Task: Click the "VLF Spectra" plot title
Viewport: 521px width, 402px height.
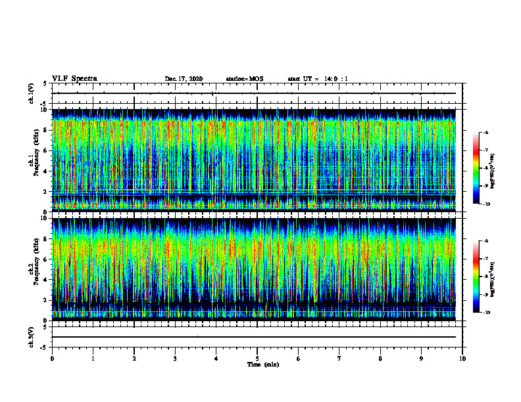Action: point(74,79)
